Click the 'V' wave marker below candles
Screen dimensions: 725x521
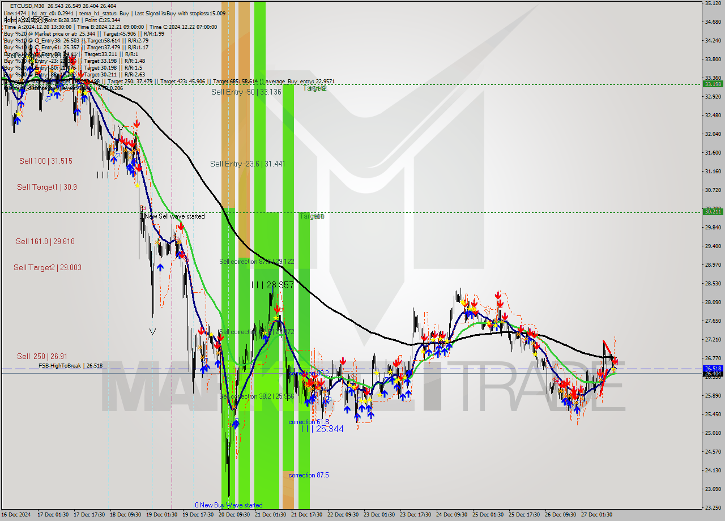[152, 332]
